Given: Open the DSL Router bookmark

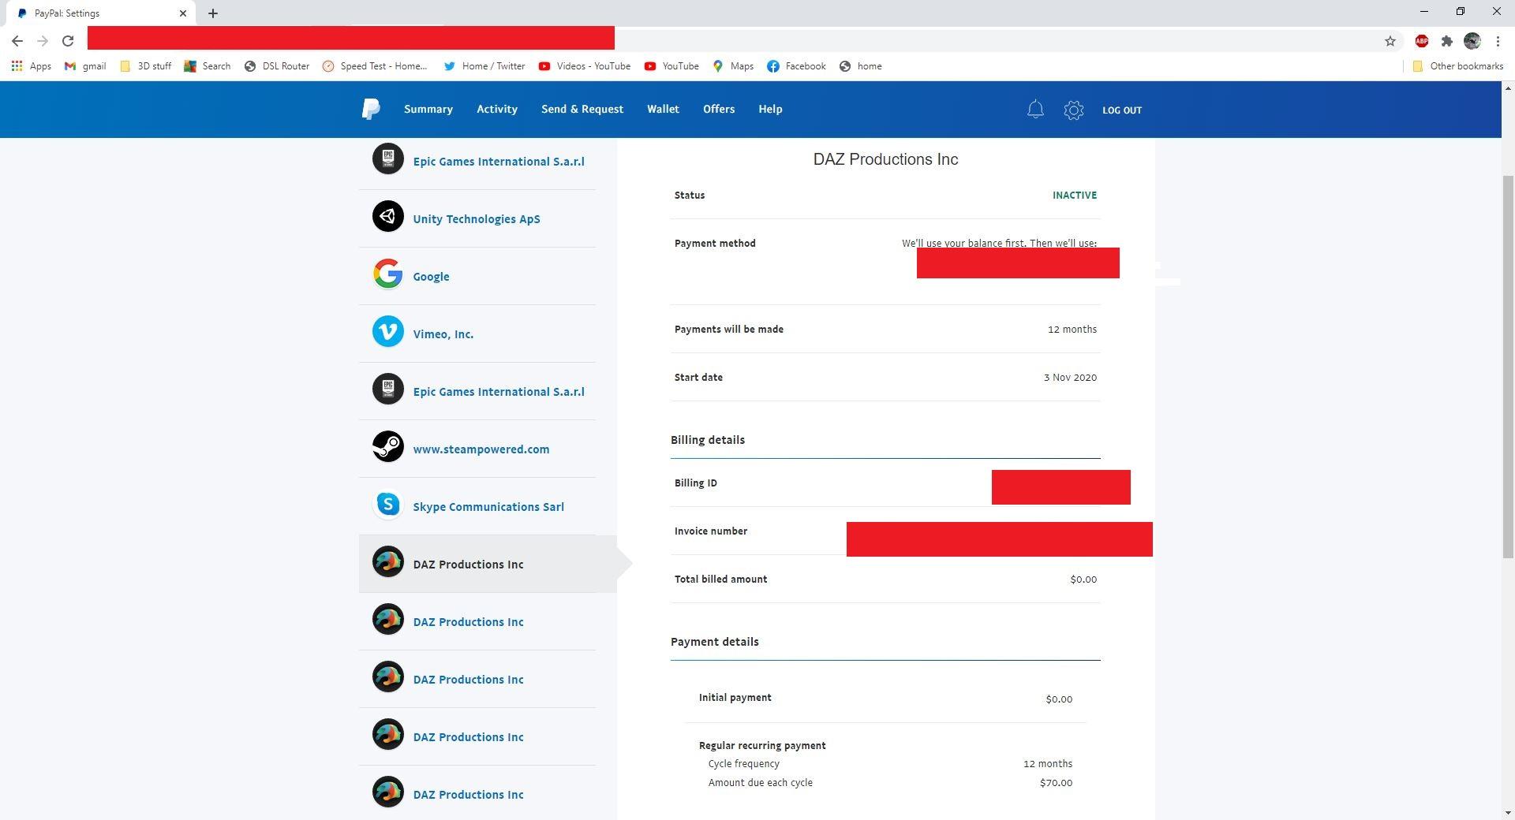Looking at the screenshot, I should (276, 66).
